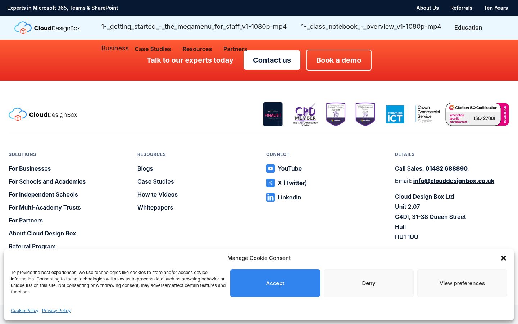Viewport: 518px width, 324px height.
Task: Click the Global Training Partner badge
Action: [336, 114]
